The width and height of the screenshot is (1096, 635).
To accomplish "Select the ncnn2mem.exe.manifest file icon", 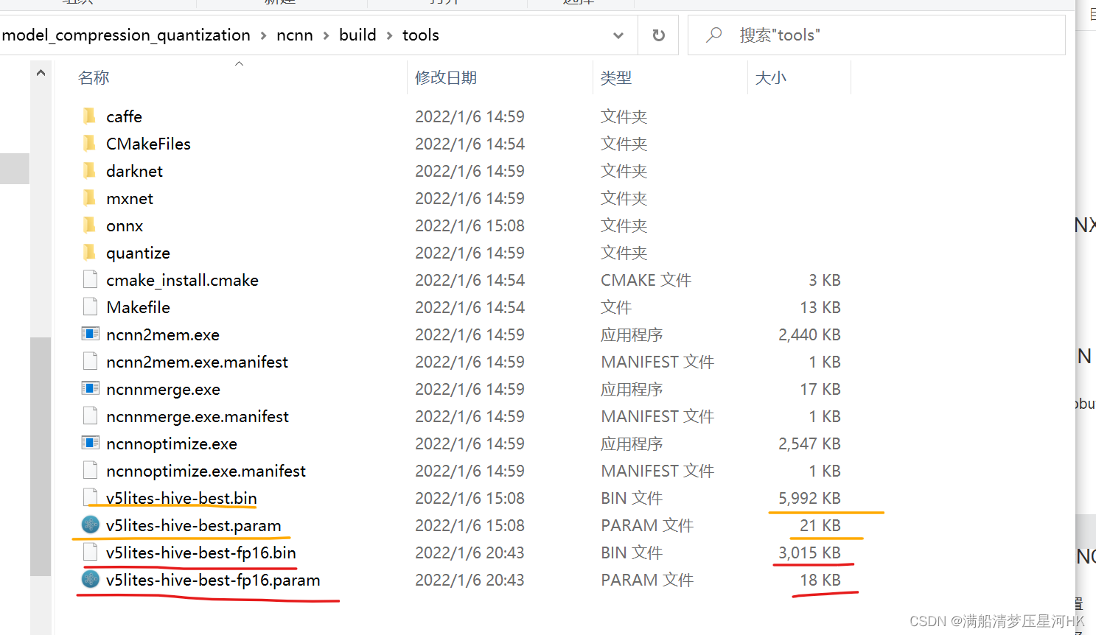I will [x=90, y=362].
